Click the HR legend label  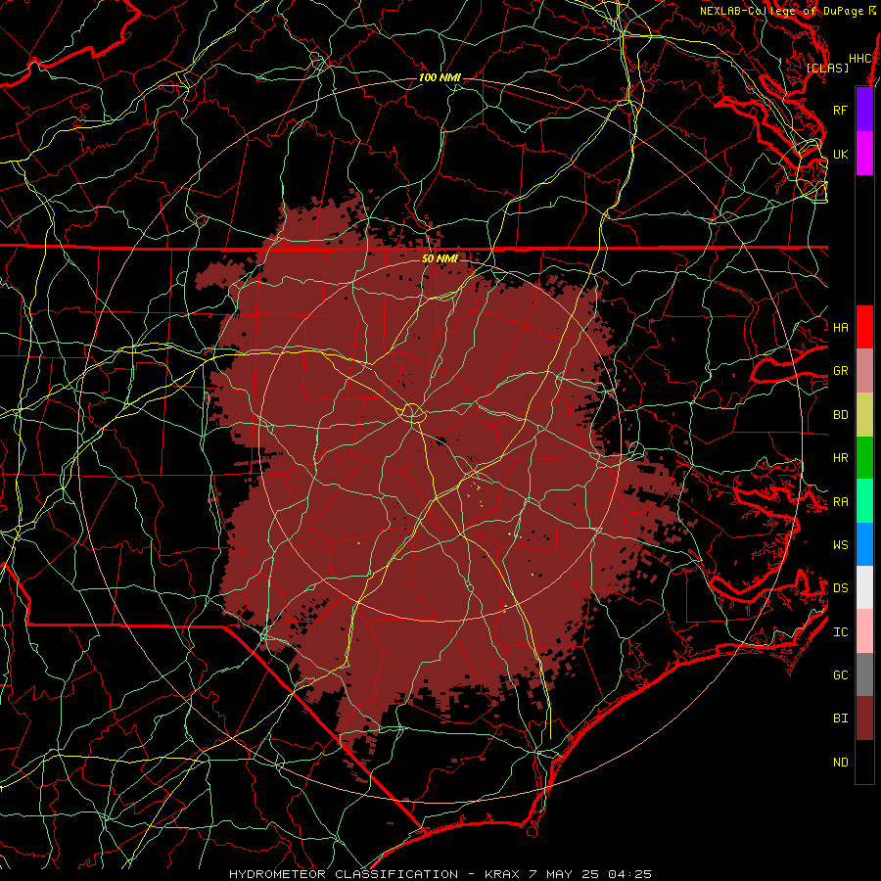tap(840, 458)
